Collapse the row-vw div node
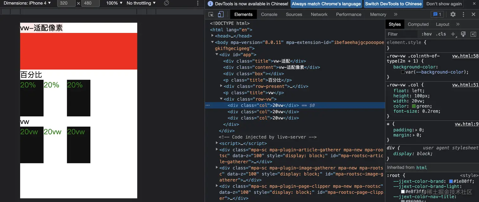Screen dimensions: 479x202 coord(221,99)
